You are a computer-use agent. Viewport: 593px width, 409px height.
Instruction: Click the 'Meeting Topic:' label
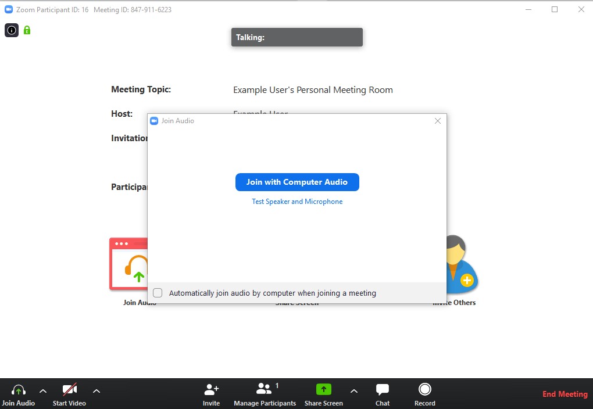click(141, 89)
